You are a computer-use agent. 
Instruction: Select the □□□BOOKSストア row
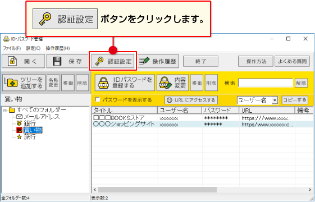pos(202,118)
